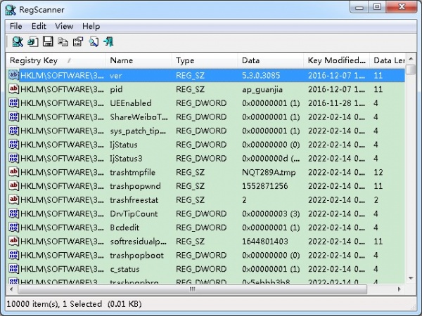This screenshot has height=316, width=422.
Task: Click the status bar item count text
Action: pyautogui.click(x=74, y=304)
